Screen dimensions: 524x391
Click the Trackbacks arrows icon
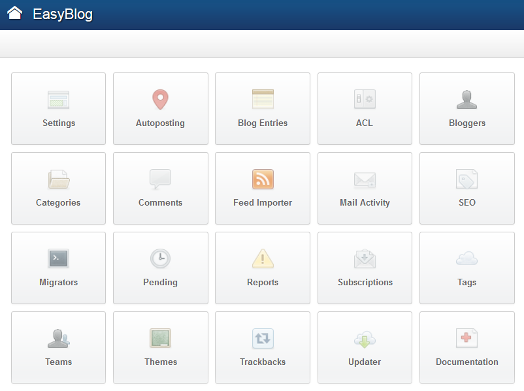click(x=263, y=338)
